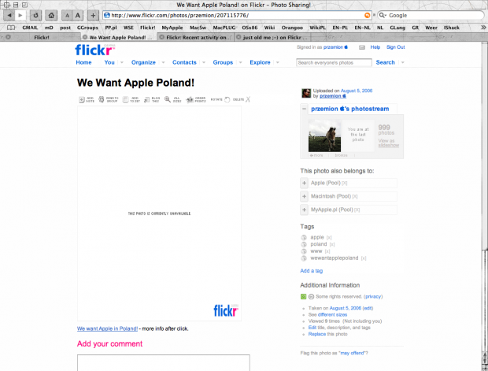The width and height of the screenshot is (488, 371).
Task: Rotate the photo using Rotate icon
Action: pos(227,100)
